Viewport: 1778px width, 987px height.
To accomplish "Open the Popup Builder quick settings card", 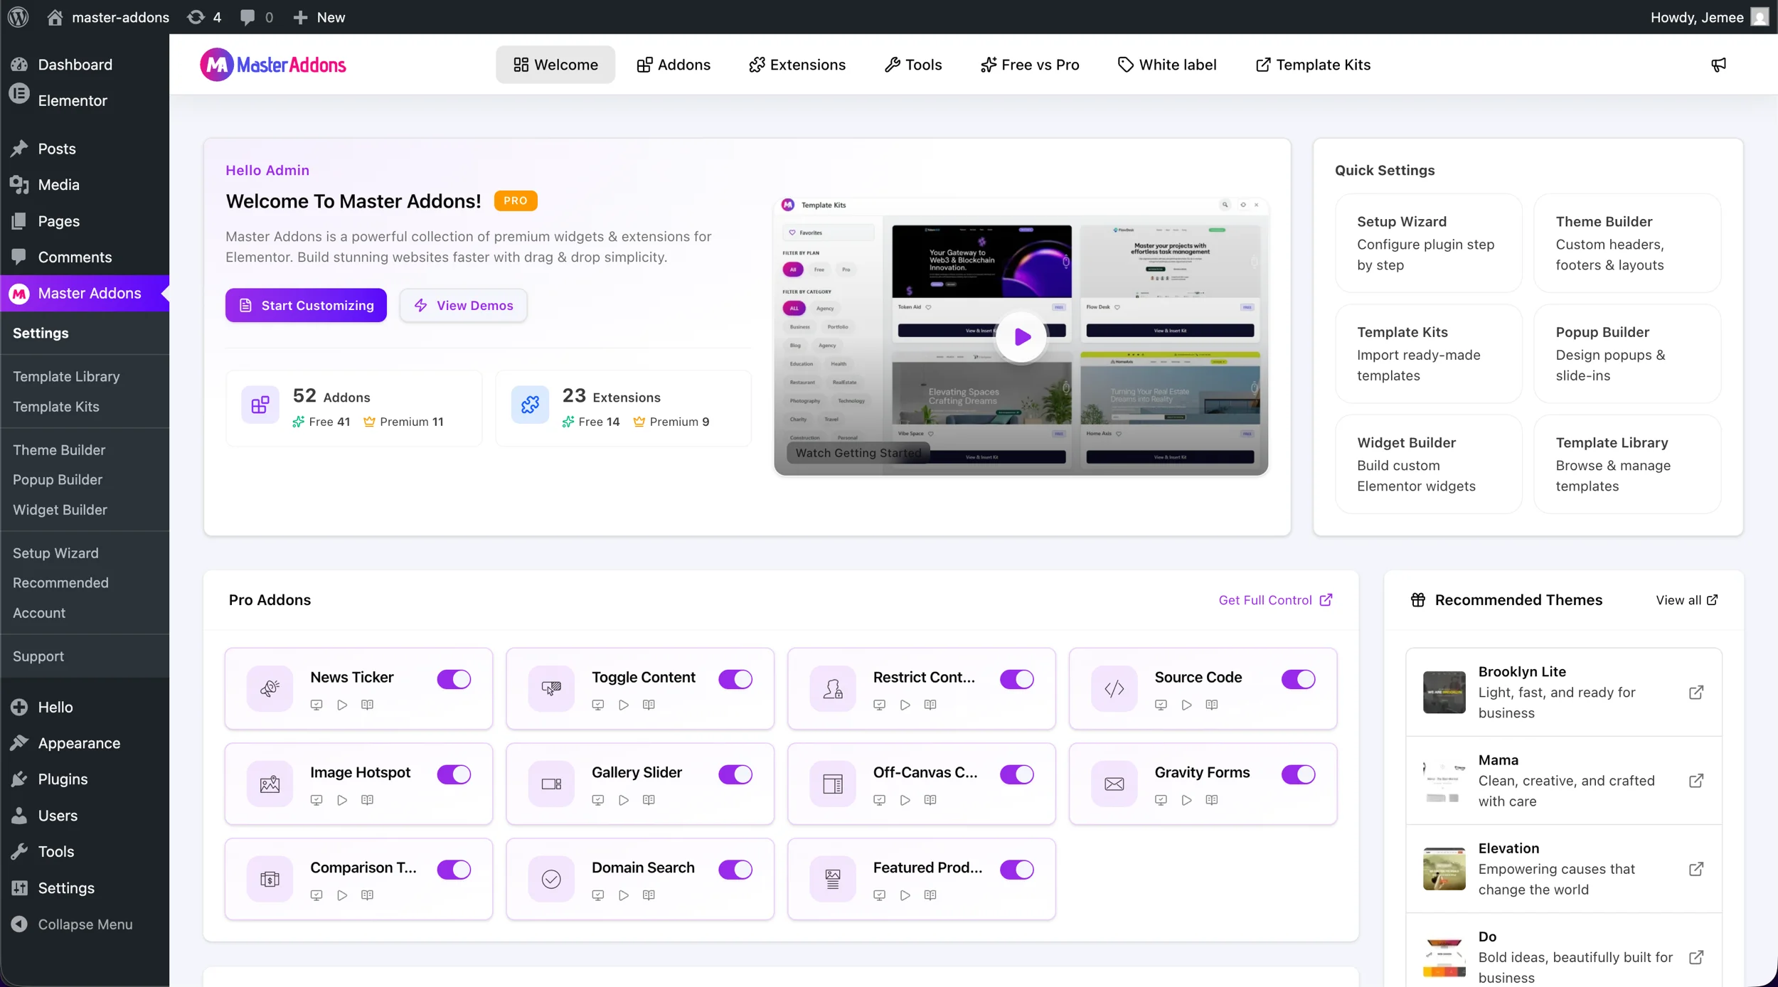I will click(x=1627, y=353).
